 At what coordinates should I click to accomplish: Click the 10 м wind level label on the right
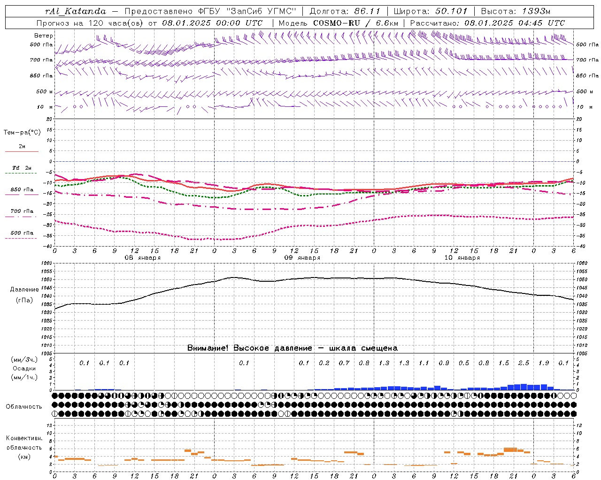point(584,107)
